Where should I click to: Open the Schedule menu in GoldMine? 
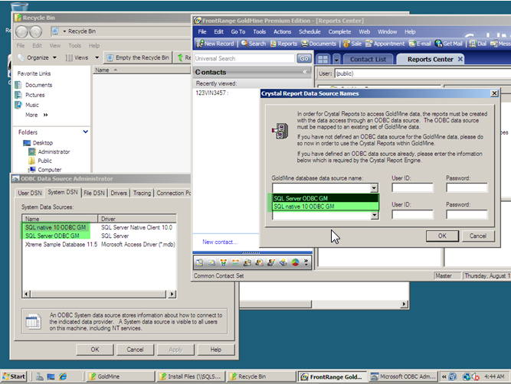(310, 31)
